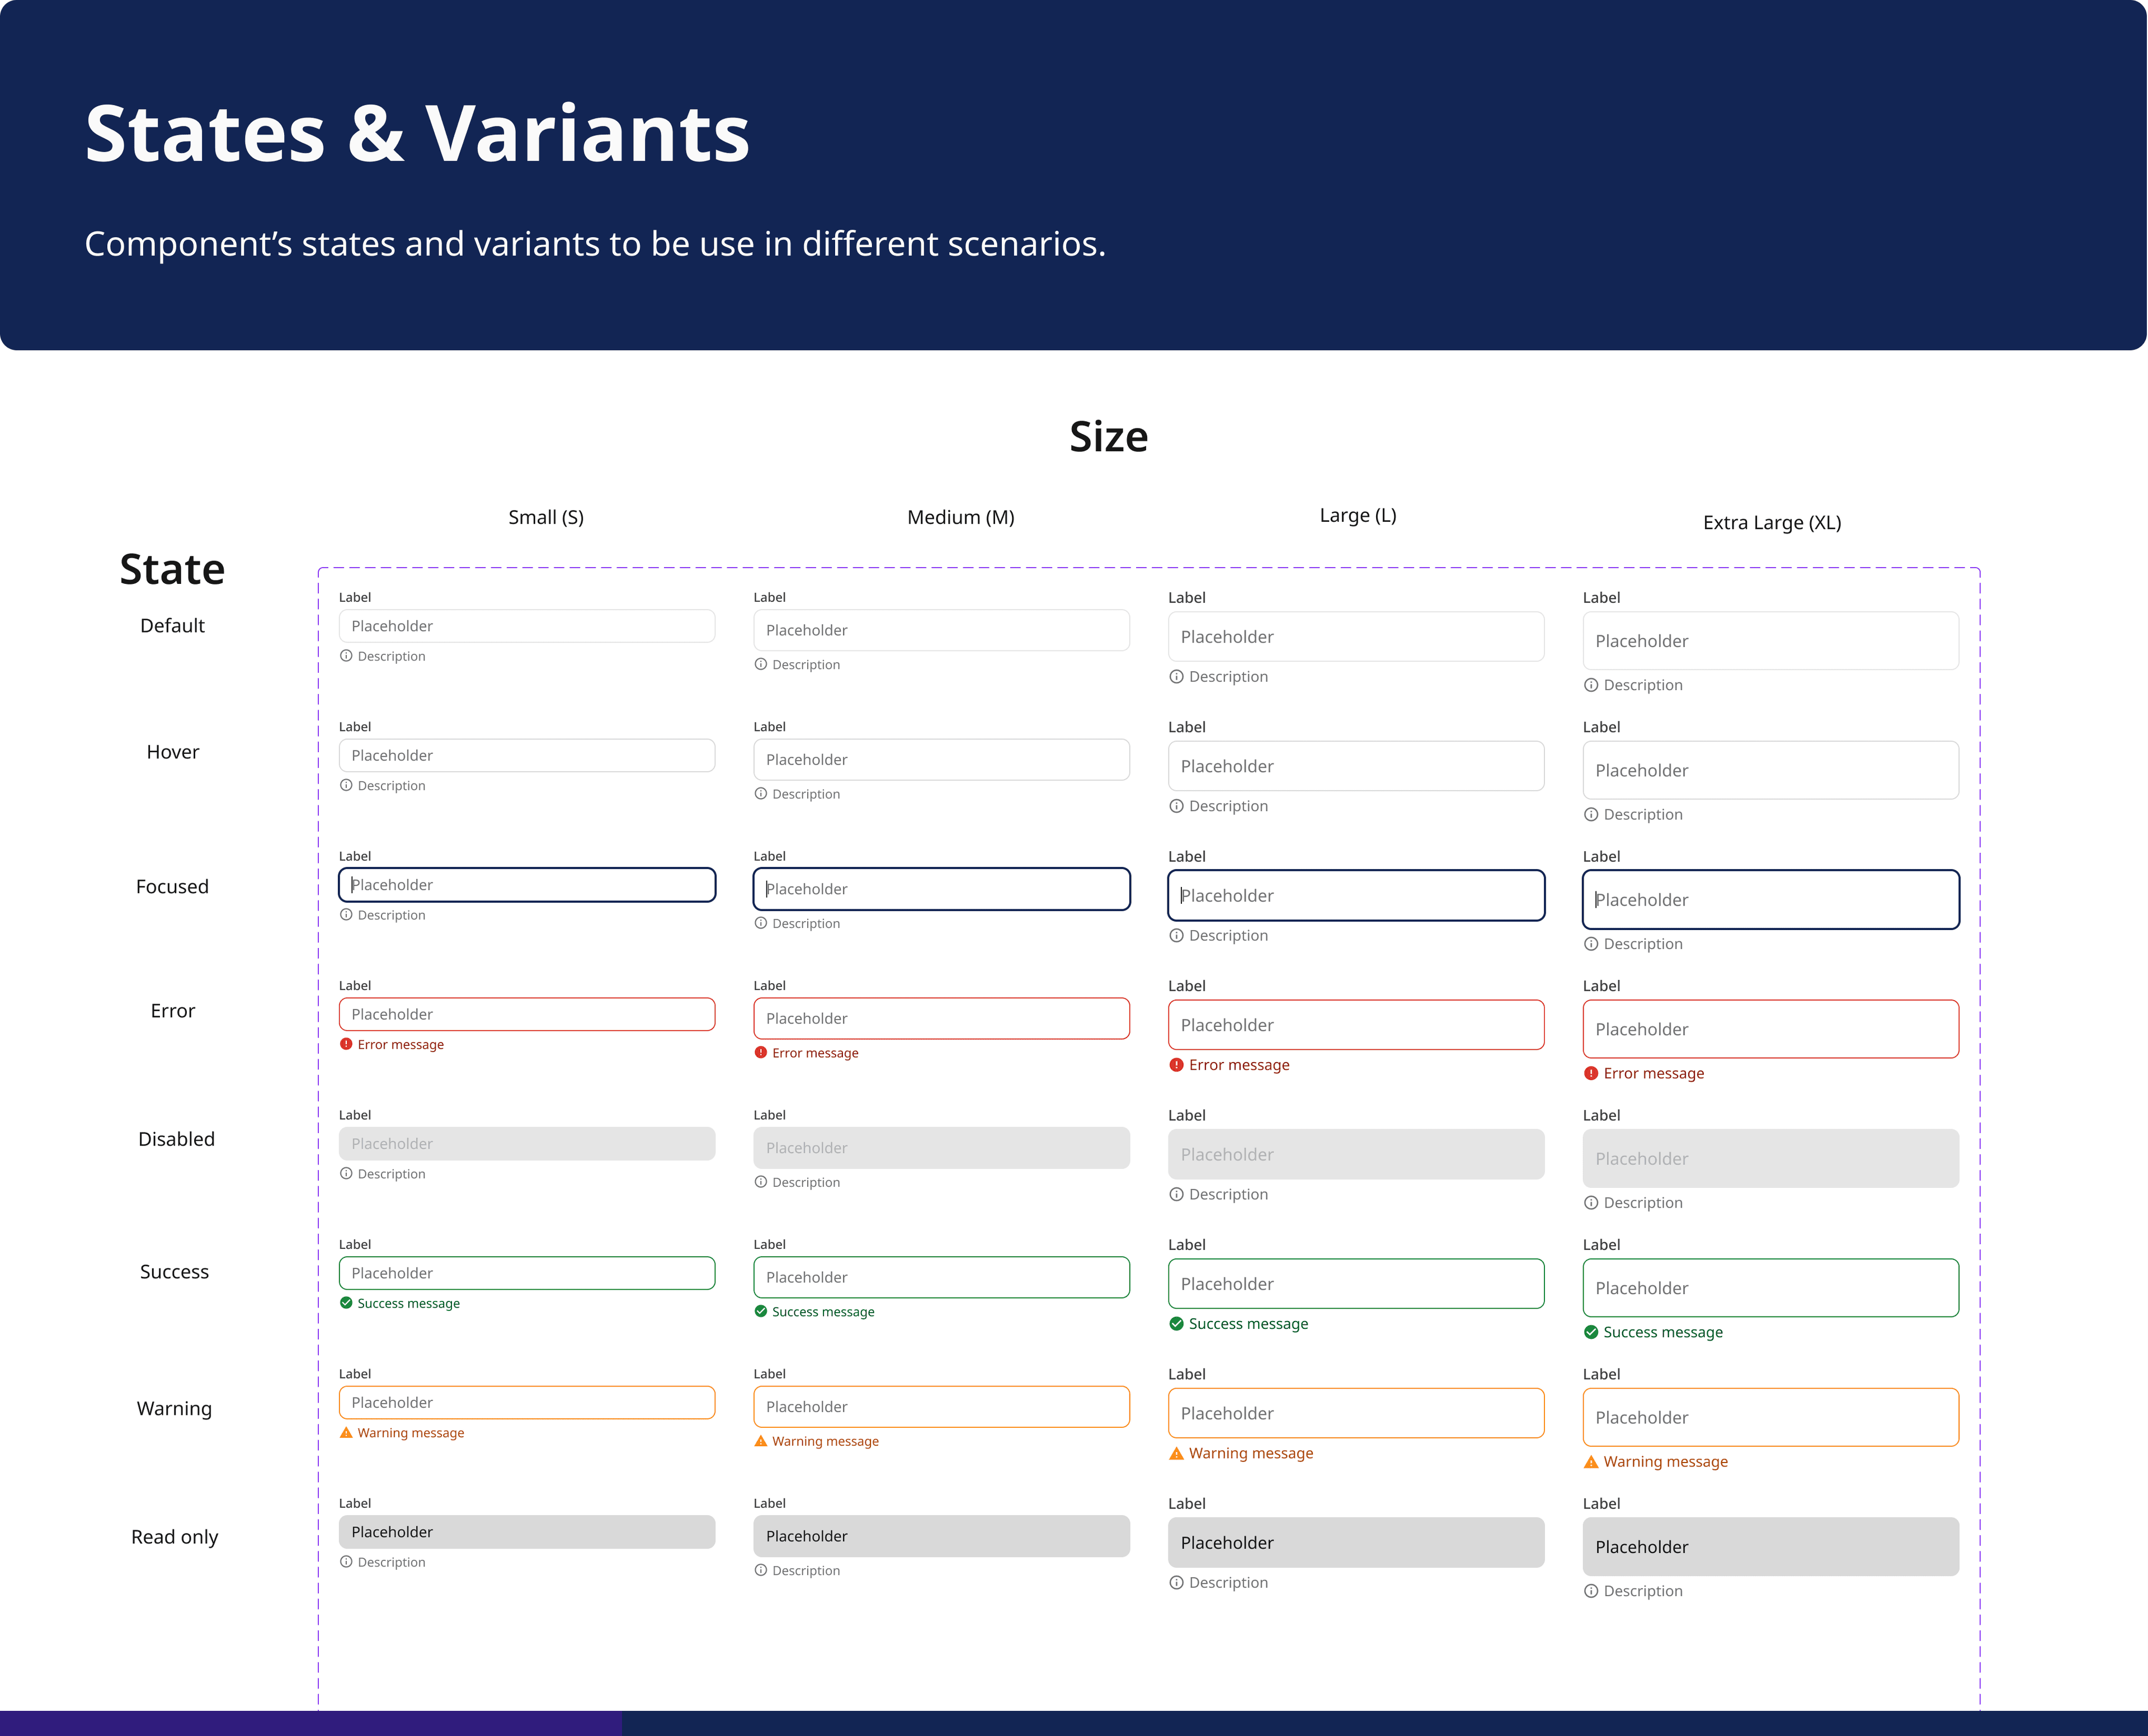Image resolution: width=2148 pixels, height=1736 pixels.
Task: Click the info icon under Medium Read only field
Action: coord(761,1570)
